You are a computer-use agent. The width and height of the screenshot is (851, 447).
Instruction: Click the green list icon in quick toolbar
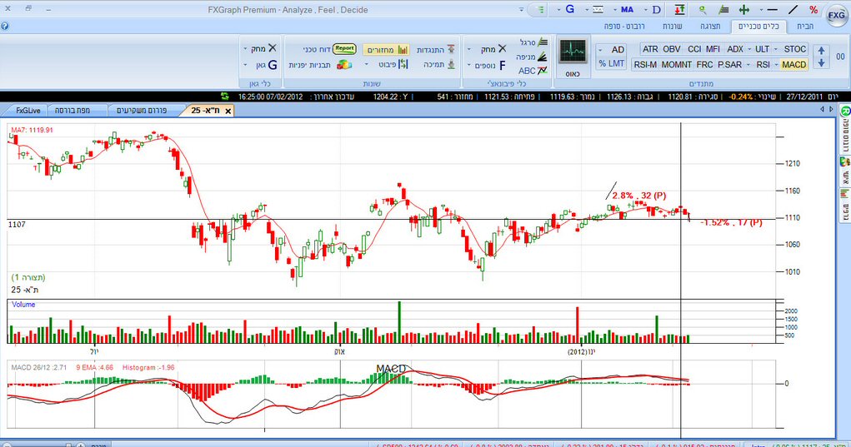(x=541, y=10)
